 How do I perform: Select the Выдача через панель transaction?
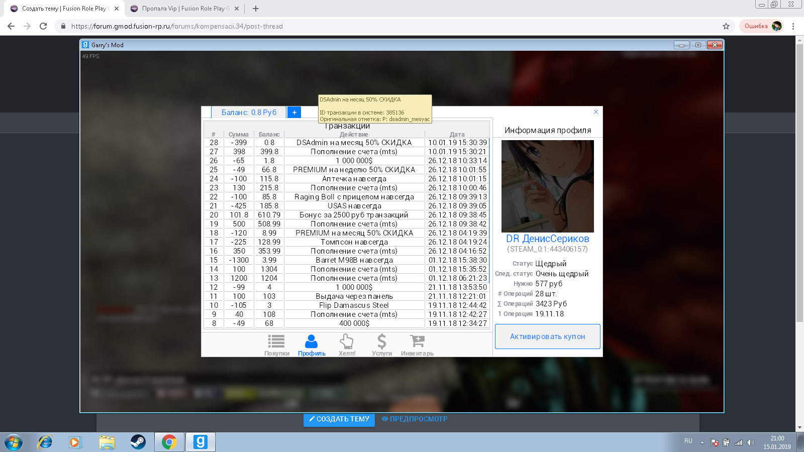coord(347,296)
